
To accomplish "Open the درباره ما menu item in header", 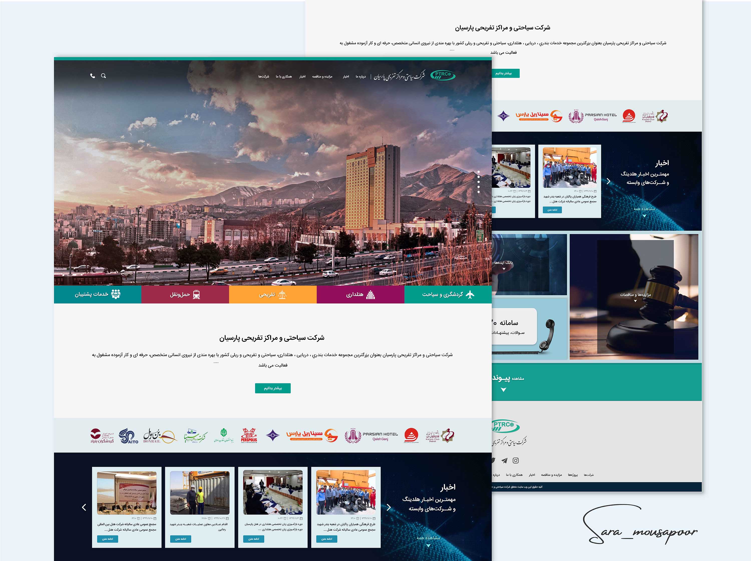I will coord(361,77).
